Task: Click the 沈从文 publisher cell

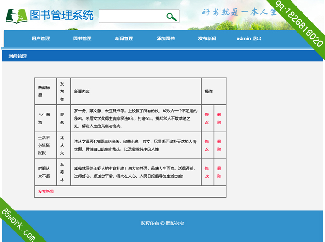Action: pos(63,145)
